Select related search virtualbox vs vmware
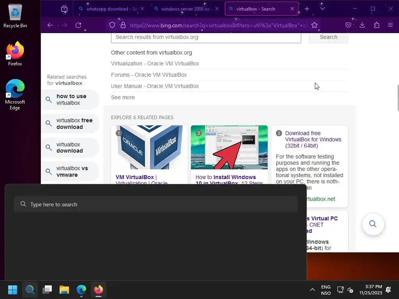Image resolution: width=399 pixels, height=299 pixels. click(70, 172)
